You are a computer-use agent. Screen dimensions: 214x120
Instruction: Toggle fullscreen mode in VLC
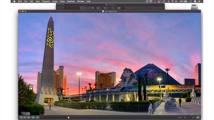point(198,117)
